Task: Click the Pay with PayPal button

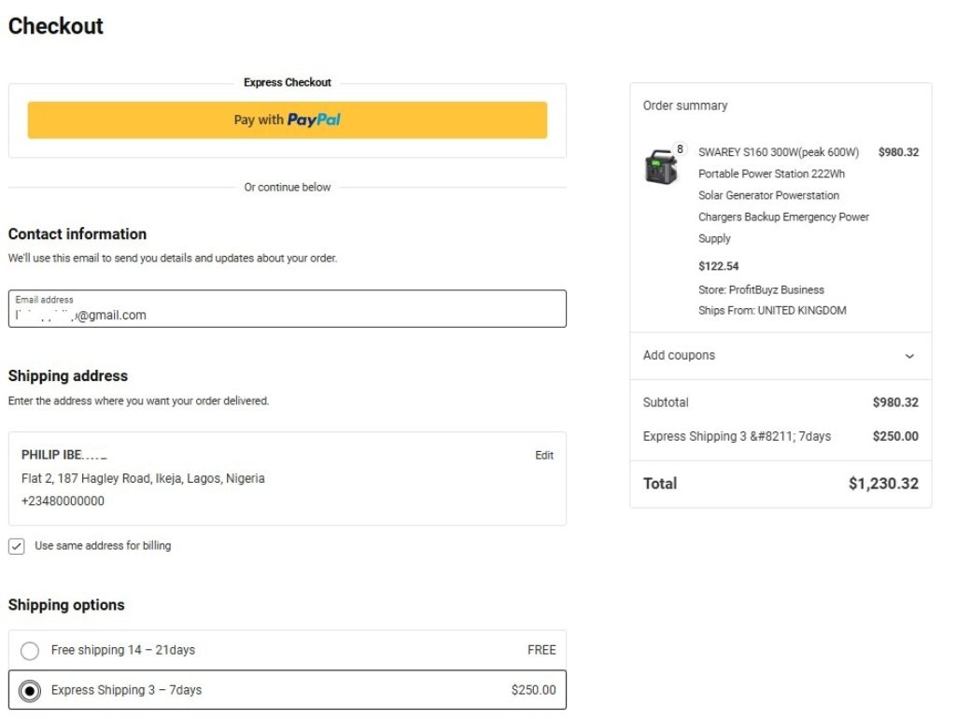Action: 287,120
